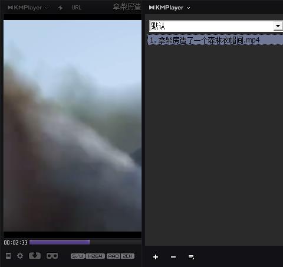Screen dimensions: 283x267
Task: Click the S/W decoder indicator
Action: click(x=78, y=256)
